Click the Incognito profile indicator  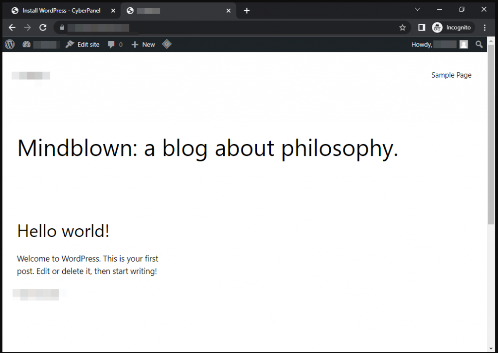click(x=453, y=28)
